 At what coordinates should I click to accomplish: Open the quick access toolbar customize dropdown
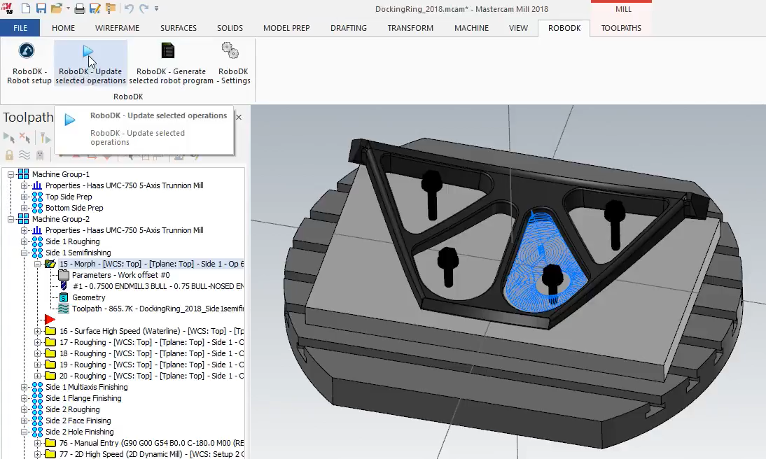click(156, 8)
